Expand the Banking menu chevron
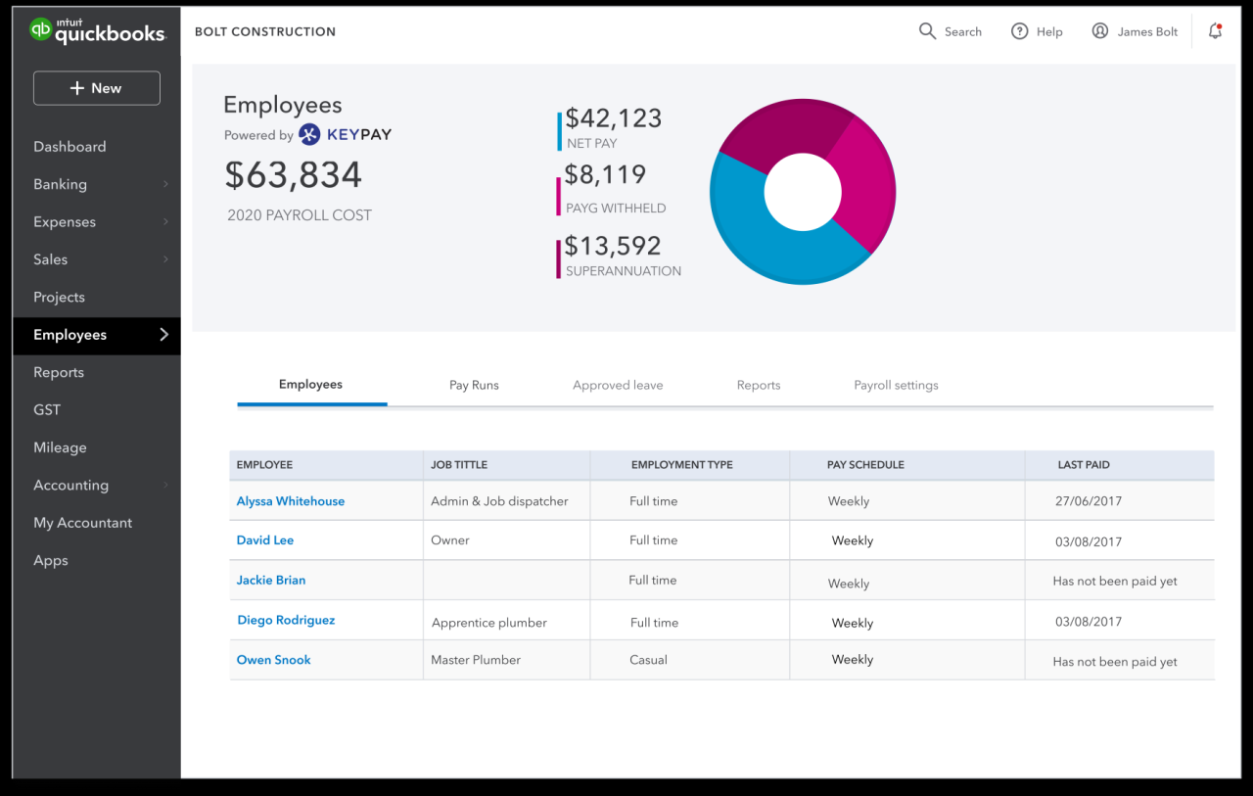The image size is (1253, 796). coord(165,184)
